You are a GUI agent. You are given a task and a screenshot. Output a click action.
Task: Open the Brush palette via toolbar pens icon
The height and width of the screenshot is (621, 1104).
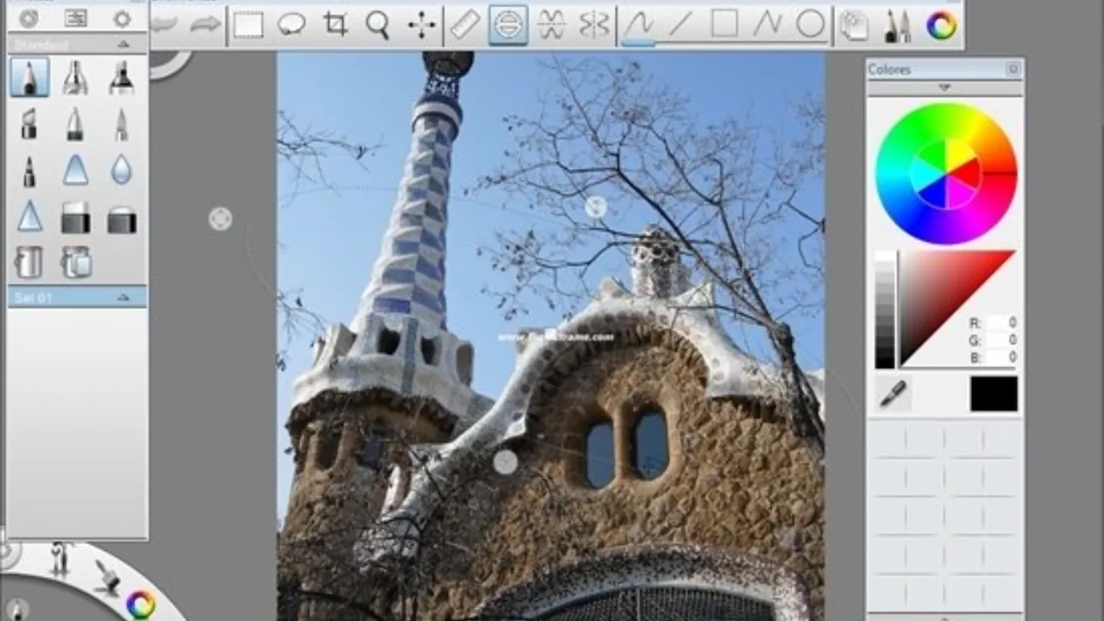pyautogui.click(x=898, y=25)
